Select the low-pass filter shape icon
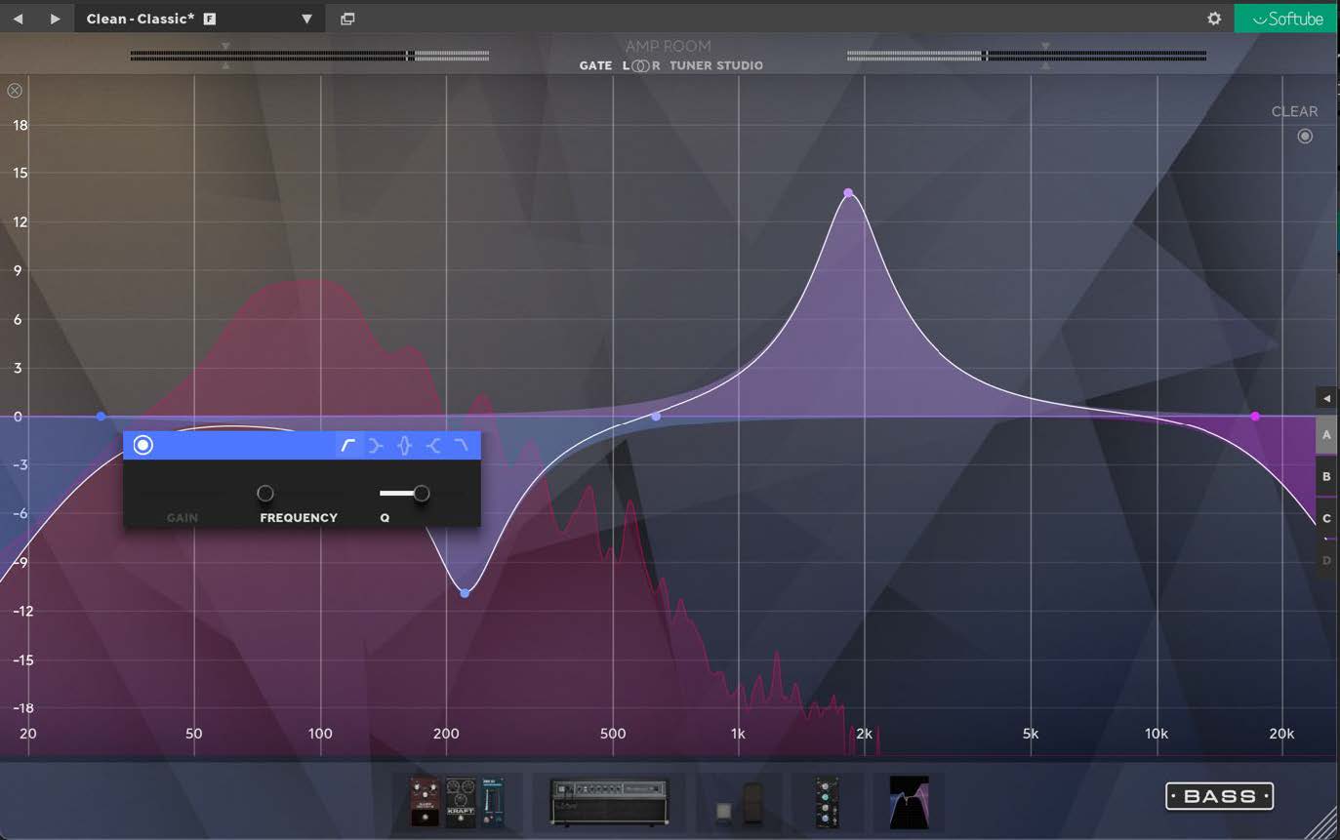This screenshot has height=840, width=1340. [x=461, y=445]
